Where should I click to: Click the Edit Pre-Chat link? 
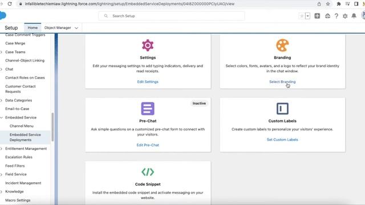pos(148,145)
